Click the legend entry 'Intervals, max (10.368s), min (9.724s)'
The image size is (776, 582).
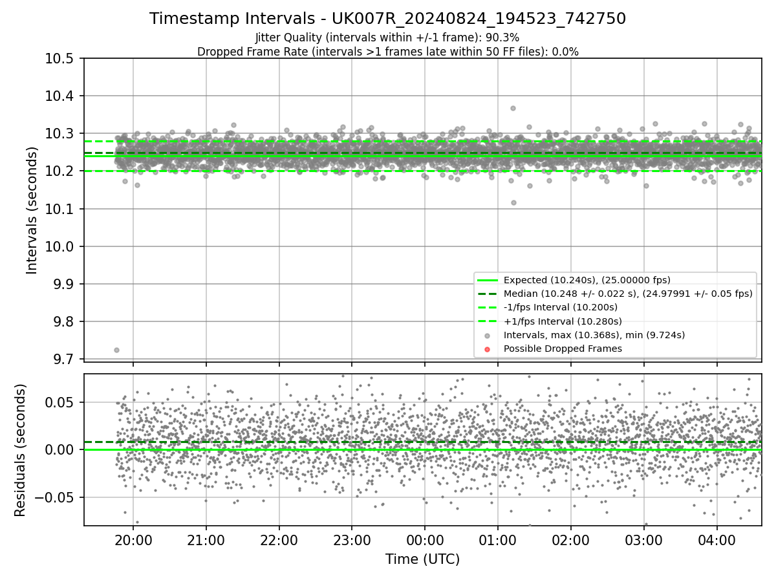[594, 335]
